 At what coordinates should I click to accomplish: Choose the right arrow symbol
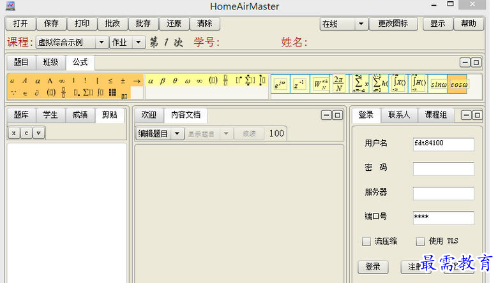(137, 81)
